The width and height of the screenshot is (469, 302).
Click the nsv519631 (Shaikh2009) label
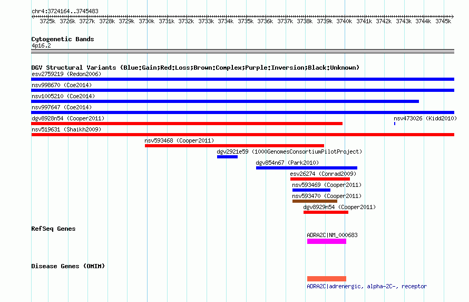(66, 129)
